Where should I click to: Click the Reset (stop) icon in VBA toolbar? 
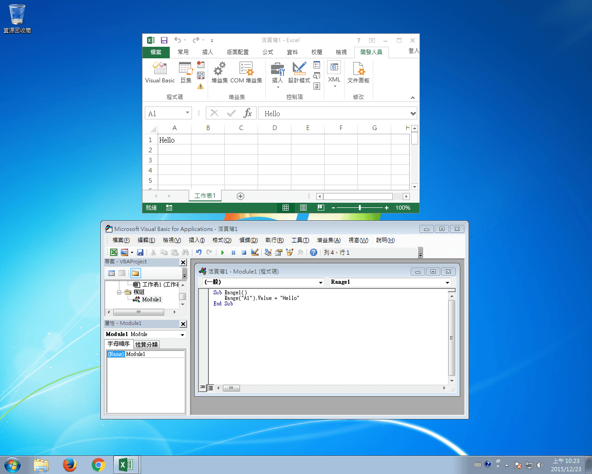pyautogui.click(x=244, y=252)
